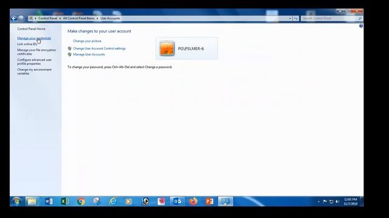
Task: Click the PG\PSLMER-6 account name
Action: 191,48
